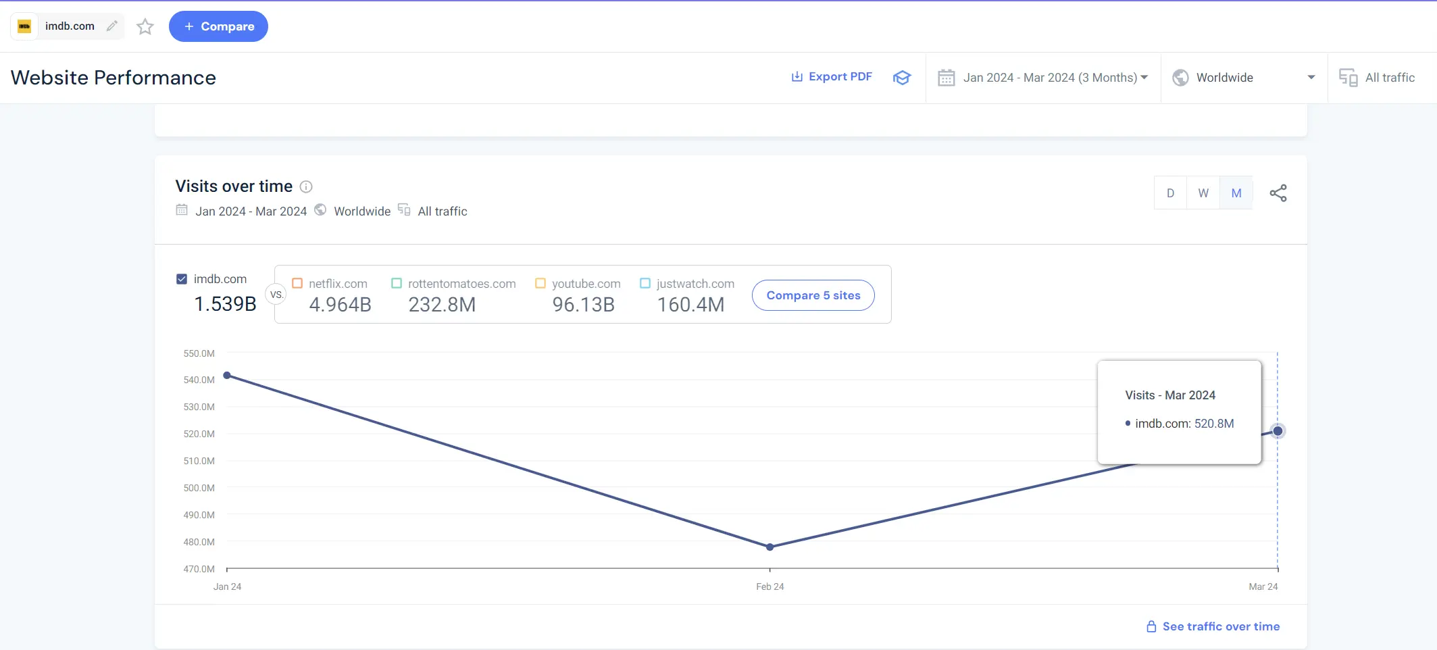
Task: Select the justwatch.com checkbox
Action: [x=645, y=283]
